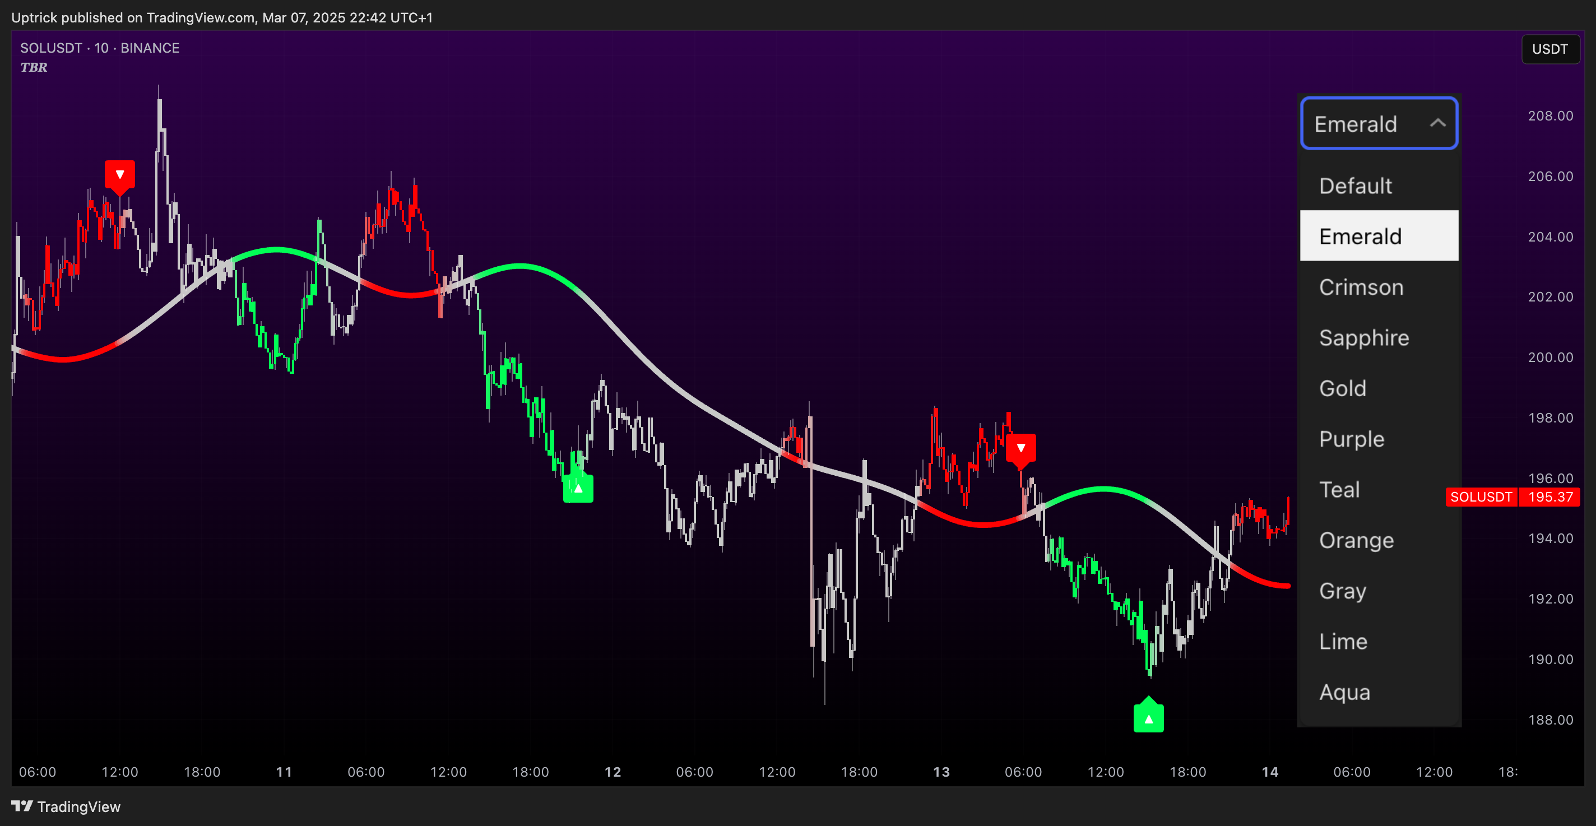This screenshot has height=826, width=1596.
Task: Select the Gray theme option
Action: (x=1379, y=591)
